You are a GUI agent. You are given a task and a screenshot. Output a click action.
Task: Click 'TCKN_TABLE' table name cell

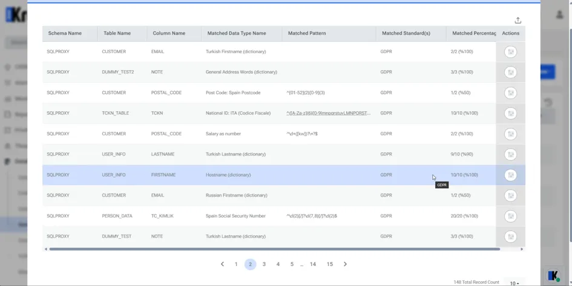coord(116,113)
